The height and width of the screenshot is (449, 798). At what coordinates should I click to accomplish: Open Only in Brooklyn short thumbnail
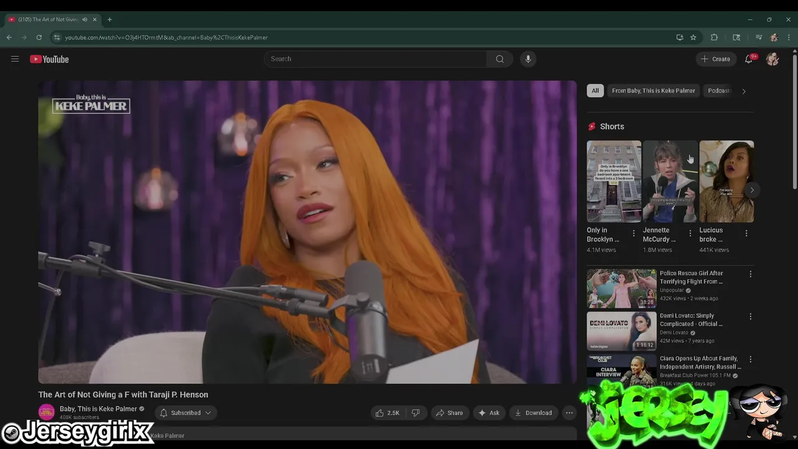click(613, 181)
